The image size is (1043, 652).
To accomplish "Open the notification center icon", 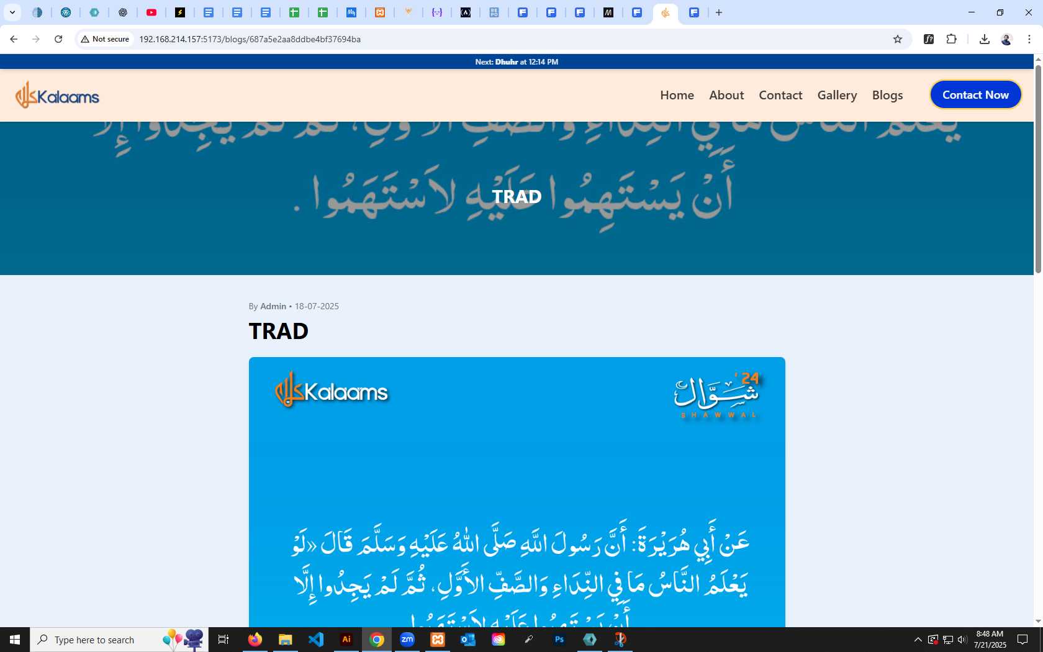I will click(x=1023, y=640).
